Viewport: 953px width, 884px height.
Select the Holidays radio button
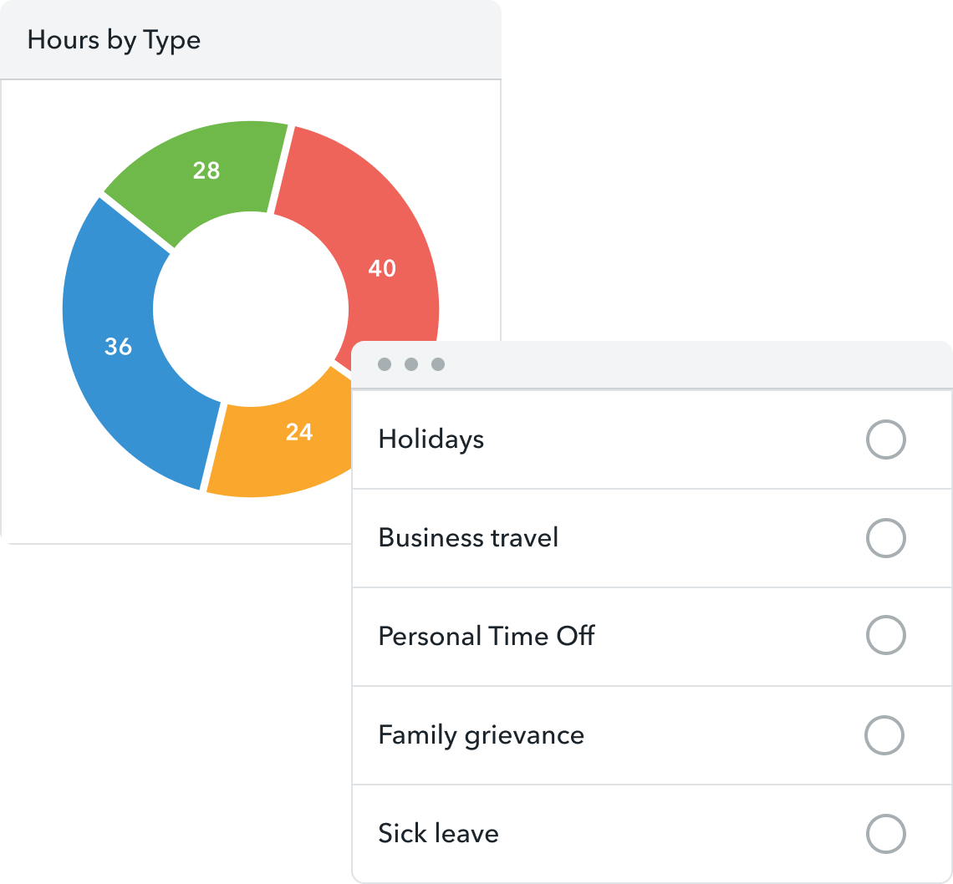point(885,439)
